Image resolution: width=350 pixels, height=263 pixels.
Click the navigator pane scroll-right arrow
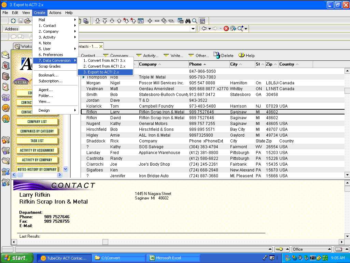tap(60, 175)
